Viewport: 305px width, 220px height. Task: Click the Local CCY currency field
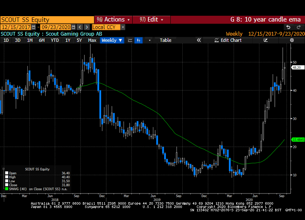click(106, 27)
